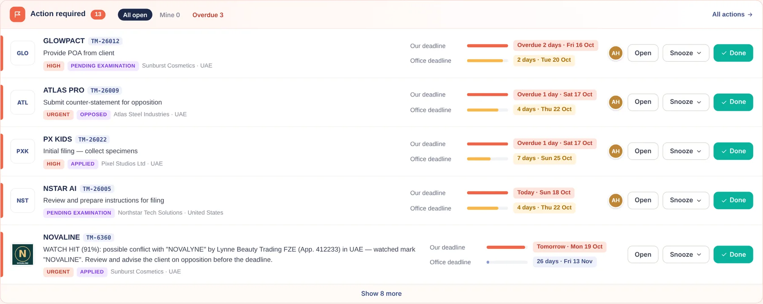763x304 pixels.
Task: Select the All open filter tab
Action: point(135,15)
